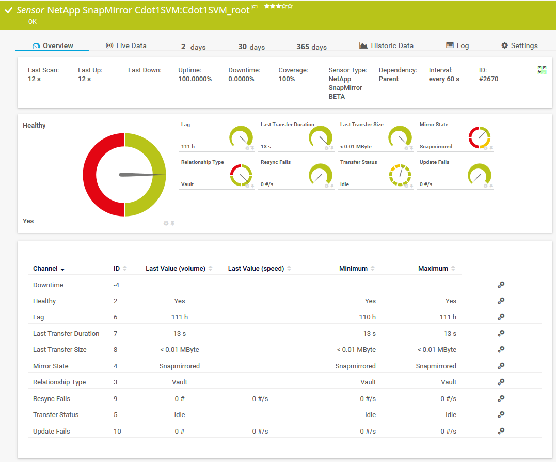The width and height of the screenshot is (556, 462).
Task: Sort table by ID column arrows
Action: [124, 269]
